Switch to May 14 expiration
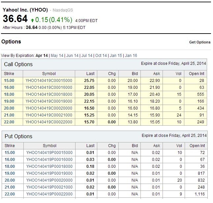213x203 pixels. click(x=57, y=56)
